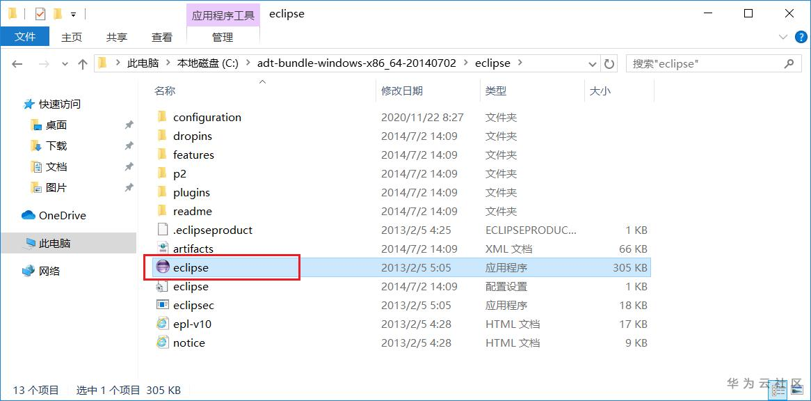
Task: Select the configuration folder name
Action: pyautogui.click(x=207, y=118)
